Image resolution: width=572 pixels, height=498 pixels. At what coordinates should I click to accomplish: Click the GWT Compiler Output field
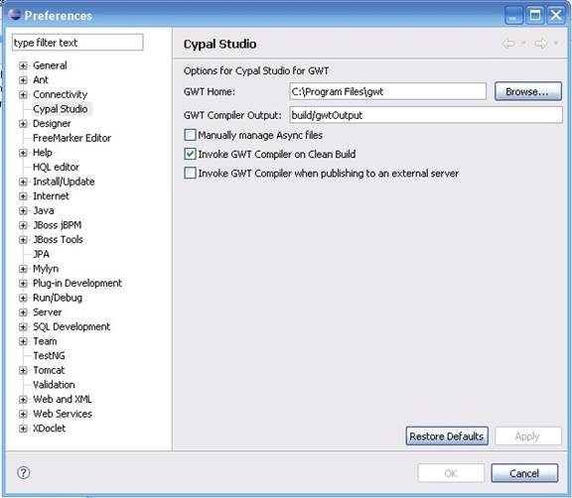(426, 115)
